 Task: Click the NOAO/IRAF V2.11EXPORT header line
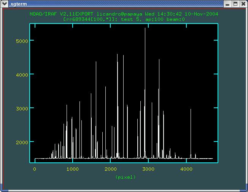(124, 14)
